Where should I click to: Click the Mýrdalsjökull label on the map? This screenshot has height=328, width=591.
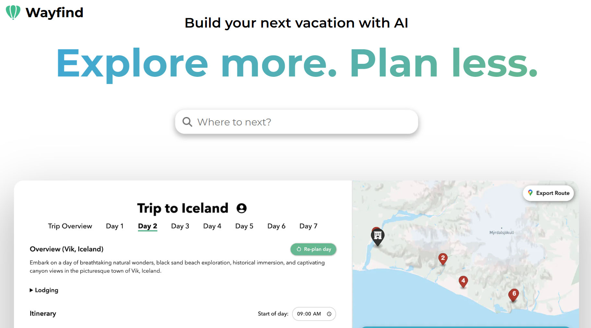(502, 232)
